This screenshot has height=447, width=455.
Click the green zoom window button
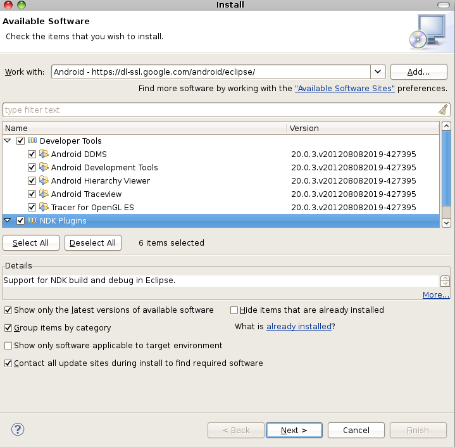point(22,4)
